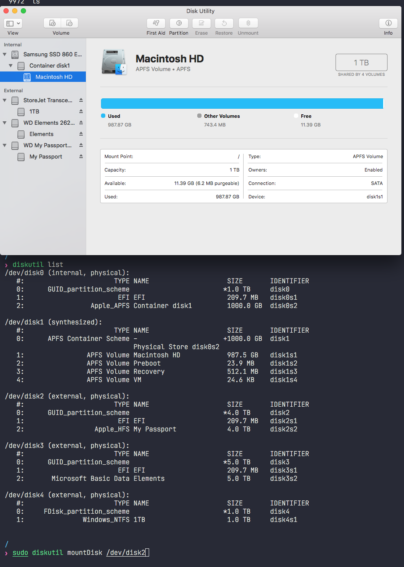The height and width of the screenshot is (567, 404).
Task: Remove a volume with the minus icon
Action: point(69,23)
